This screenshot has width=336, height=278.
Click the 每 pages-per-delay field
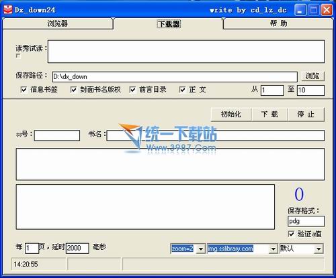pyautogui.click(x=32, y=248)
